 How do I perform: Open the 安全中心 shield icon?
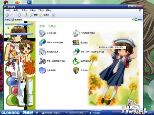tap(76, 70)
